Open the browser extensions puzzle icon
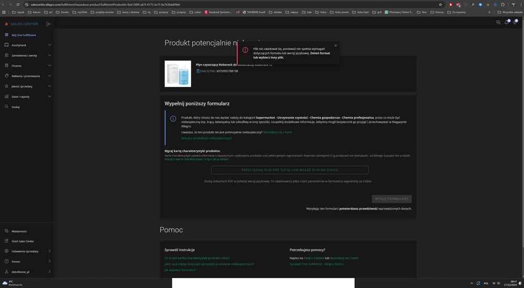 click(x=502, y=5)
